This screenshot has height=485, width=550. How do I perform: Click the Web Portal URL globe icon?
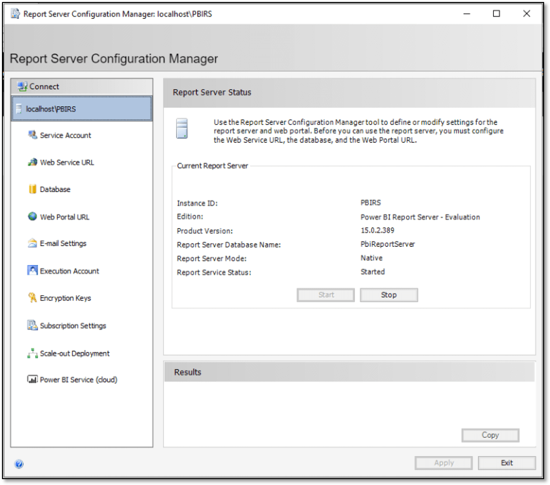pyautogui.click(x=32, y=217)
